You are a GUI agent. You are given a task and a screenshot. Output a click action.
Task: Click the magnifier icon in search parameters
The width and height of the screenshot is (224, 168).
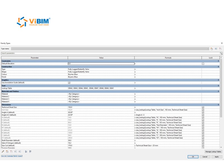[x=221, y=53]
